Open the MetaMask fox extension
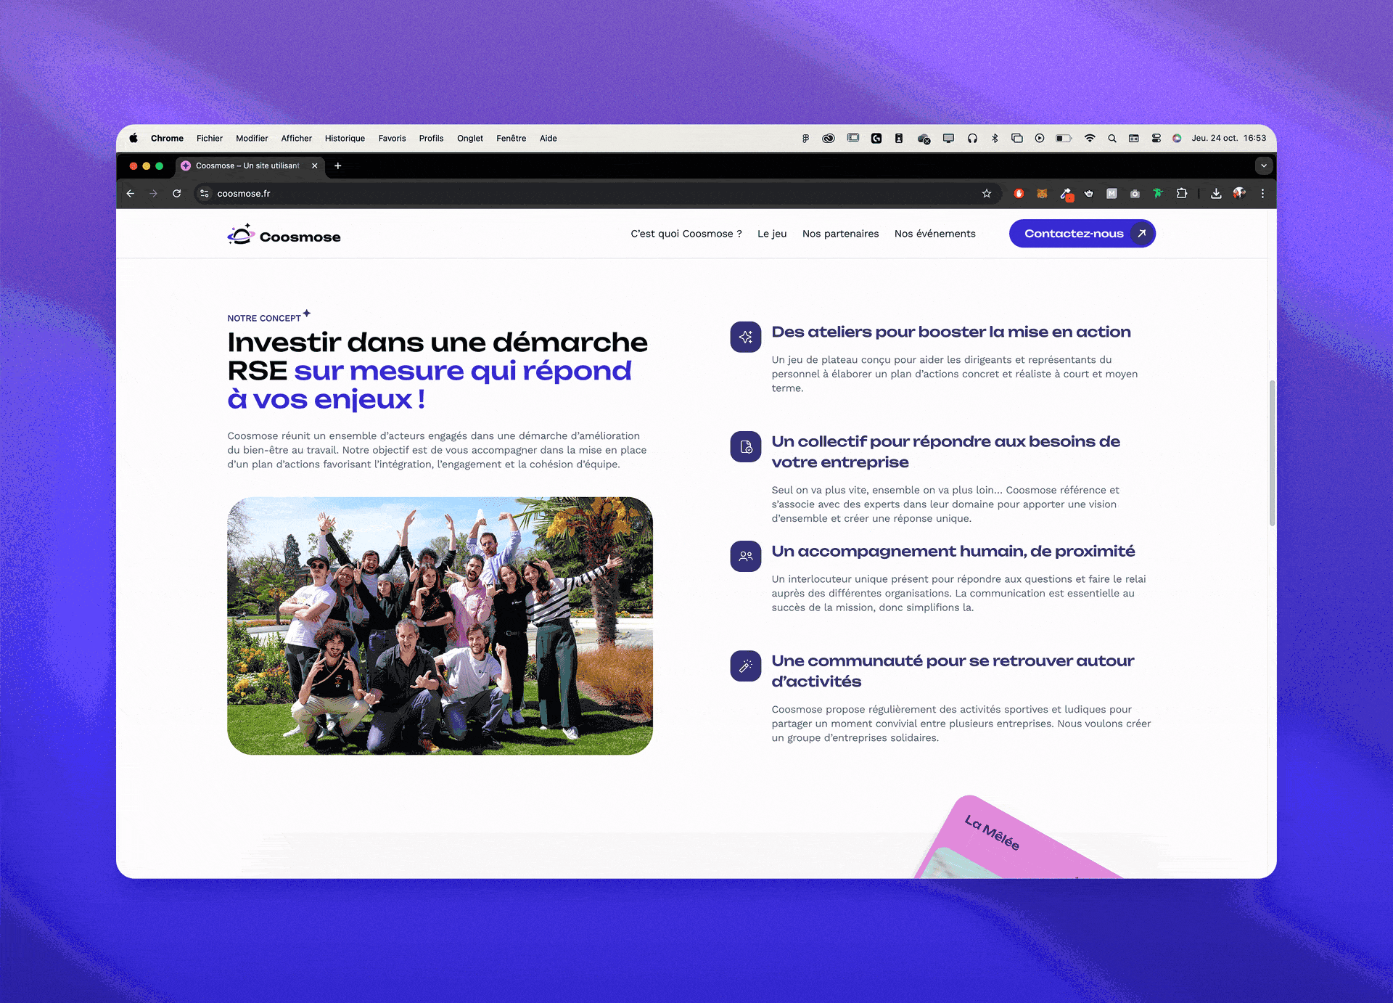This screenshot has width=1393, height=1003. click(x=1042, y=194)
